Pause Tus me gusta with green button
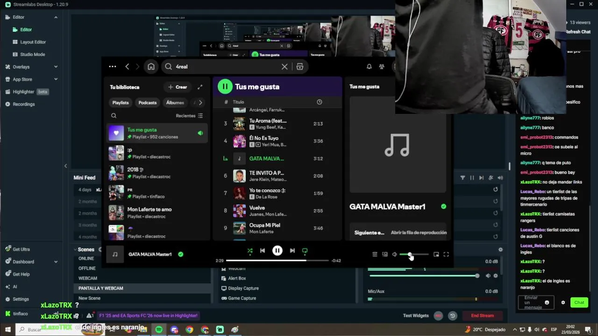This screenshot has width=598, height=336. 225,86
